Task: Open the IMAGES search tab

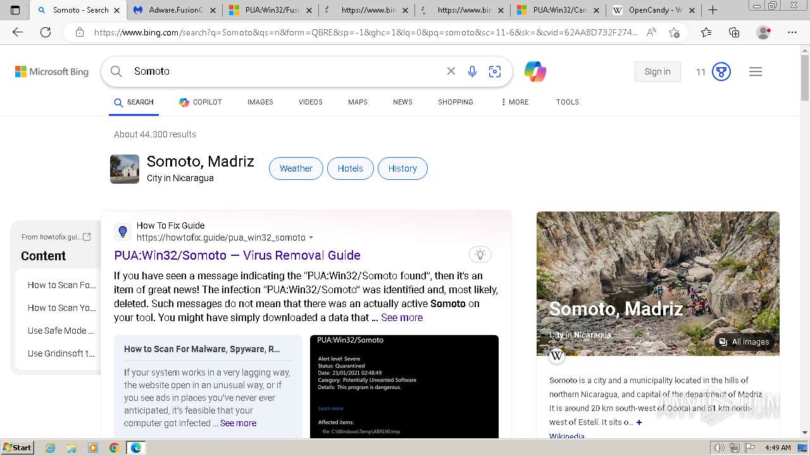Action: (260, 102)
